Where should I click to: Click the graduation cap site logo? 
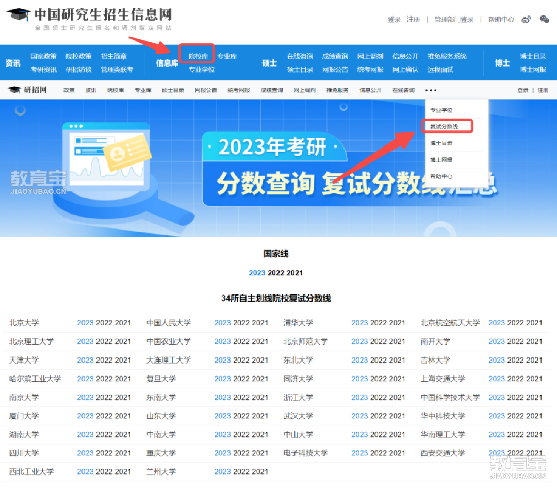click(19, 15)
